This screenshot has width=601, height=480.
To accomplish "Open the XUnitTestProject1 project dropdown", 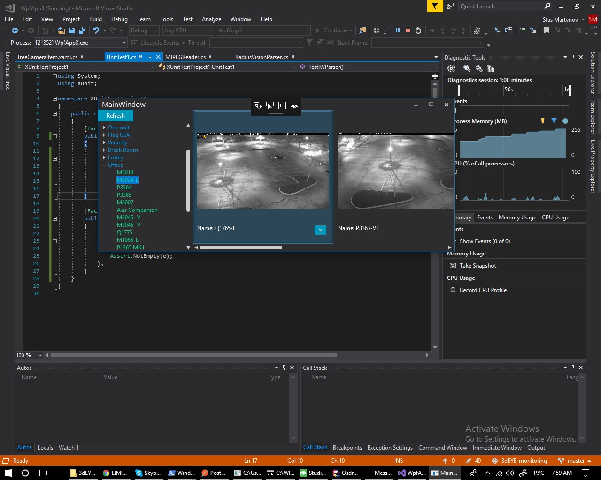I will coord(85,67).
